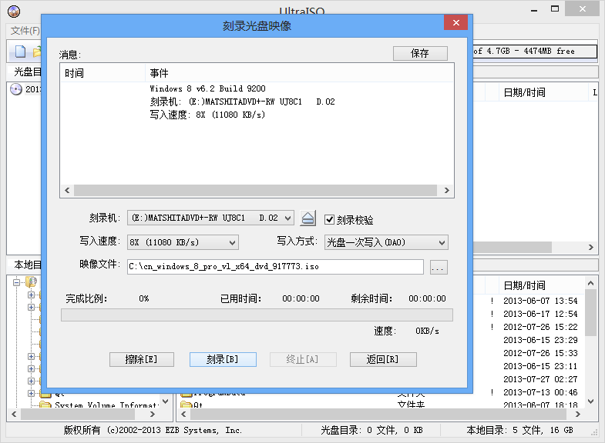Click the disc icon in the image tree
Screen dimensions: 605x443
(16, 89)
